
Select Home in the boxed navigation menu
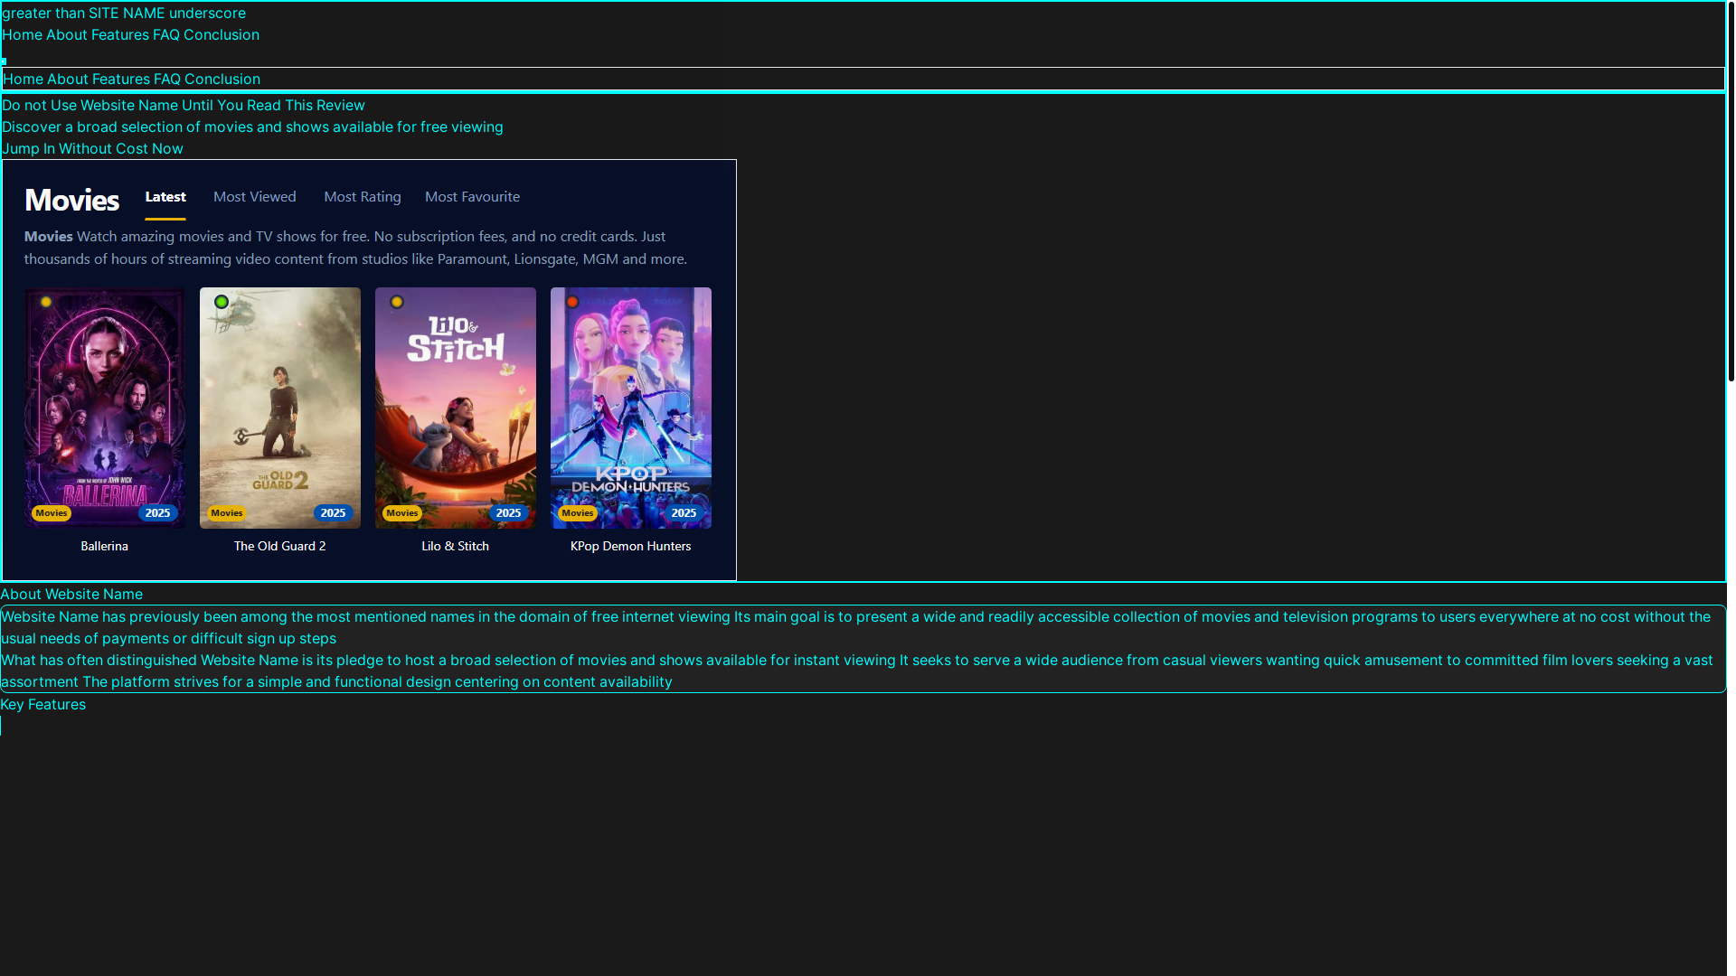pyautogui.click(x=23, y=79)
